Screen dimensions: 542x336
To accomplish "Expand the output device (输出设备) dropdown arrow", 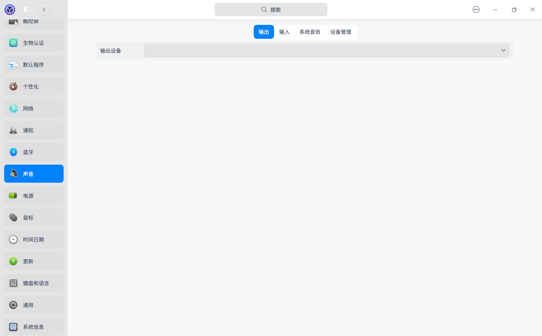I will (503, 50).
